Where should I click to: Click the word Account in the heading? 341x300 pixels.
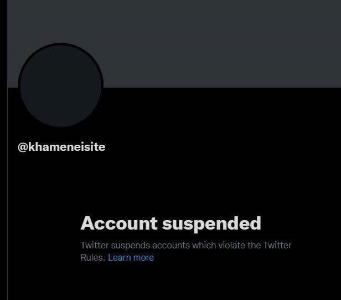click(119, 223)
